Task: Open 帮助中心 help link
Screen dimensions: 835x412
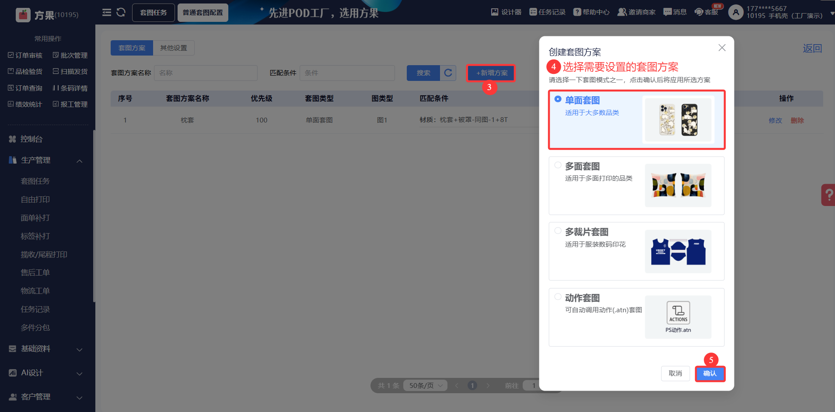Action: point(591,12)
